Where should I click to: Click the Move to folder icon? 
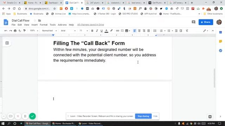click(39, 21)
